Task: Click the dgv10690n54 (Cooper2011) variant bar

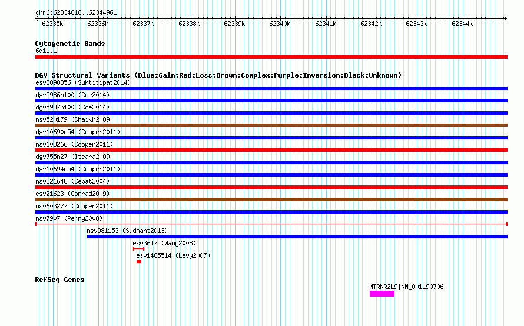Action: click(271, 138)
